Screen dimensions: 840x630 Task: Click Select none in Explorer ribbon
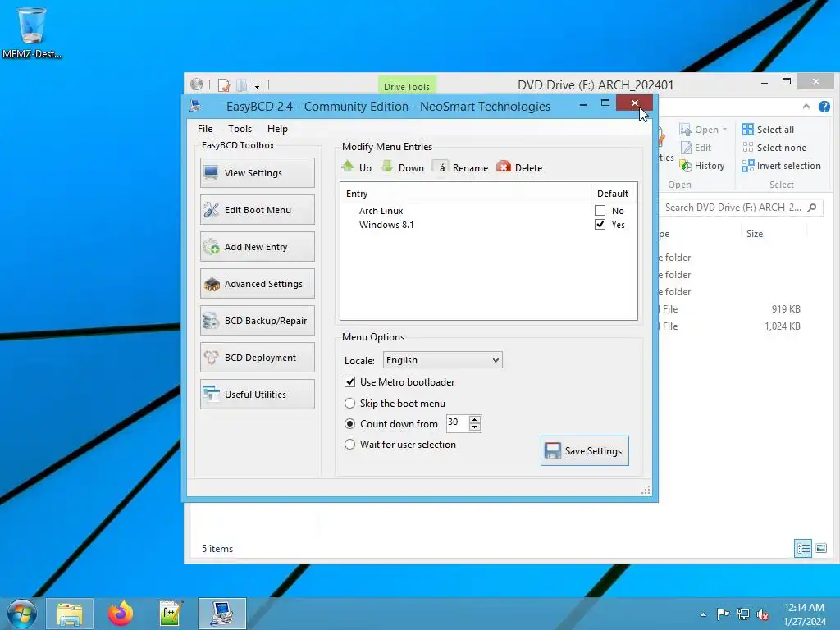coord(774,148)
